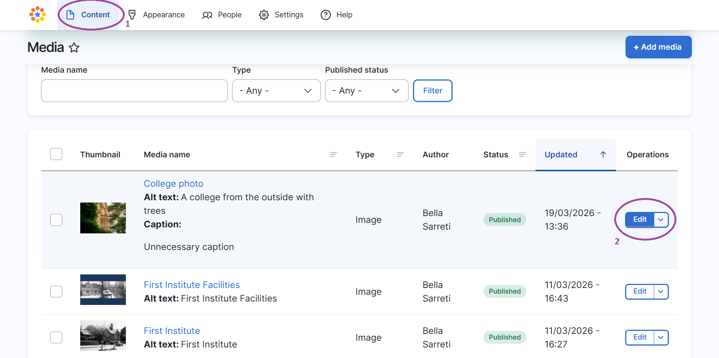
Task: Click the Add media button
Action: pos(658,47)
